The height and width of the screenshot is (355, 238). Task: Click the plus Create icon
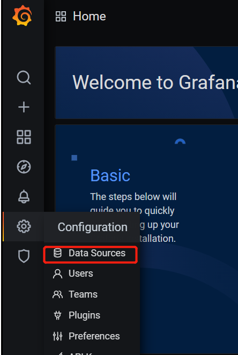24,107
